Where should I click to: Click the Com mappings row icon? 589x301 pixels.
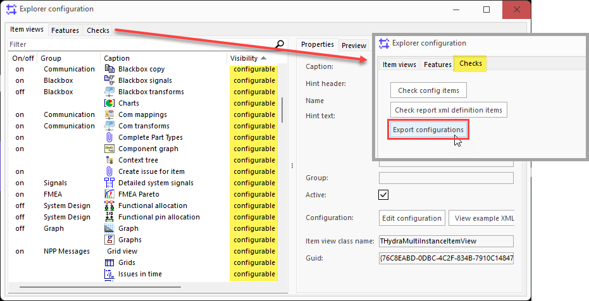[109, 114]
